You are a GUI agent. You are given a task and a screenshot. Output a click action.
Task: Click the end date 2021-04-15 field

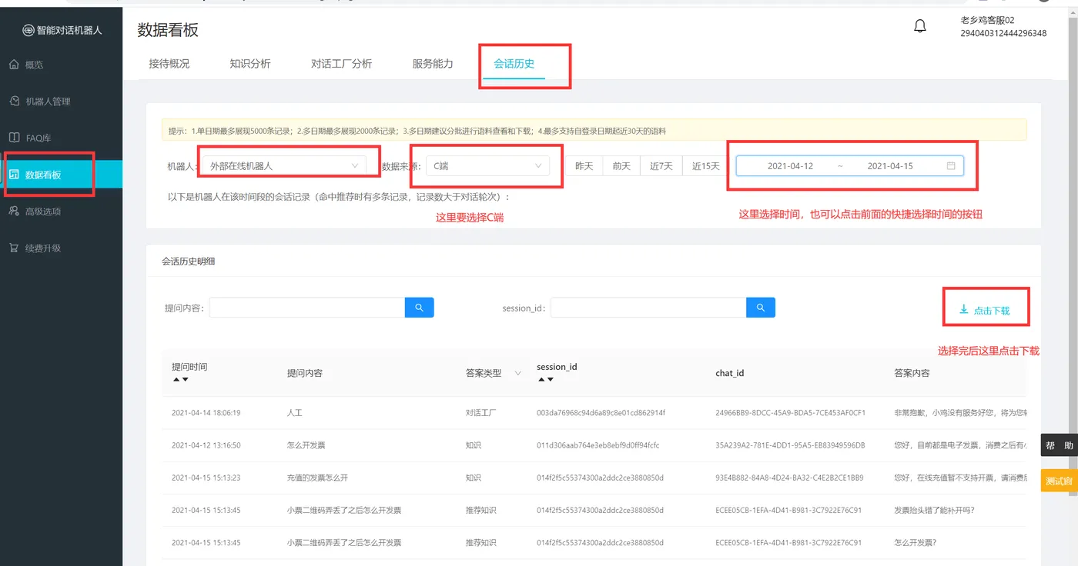pyautogui.click(x=890, y=165)
